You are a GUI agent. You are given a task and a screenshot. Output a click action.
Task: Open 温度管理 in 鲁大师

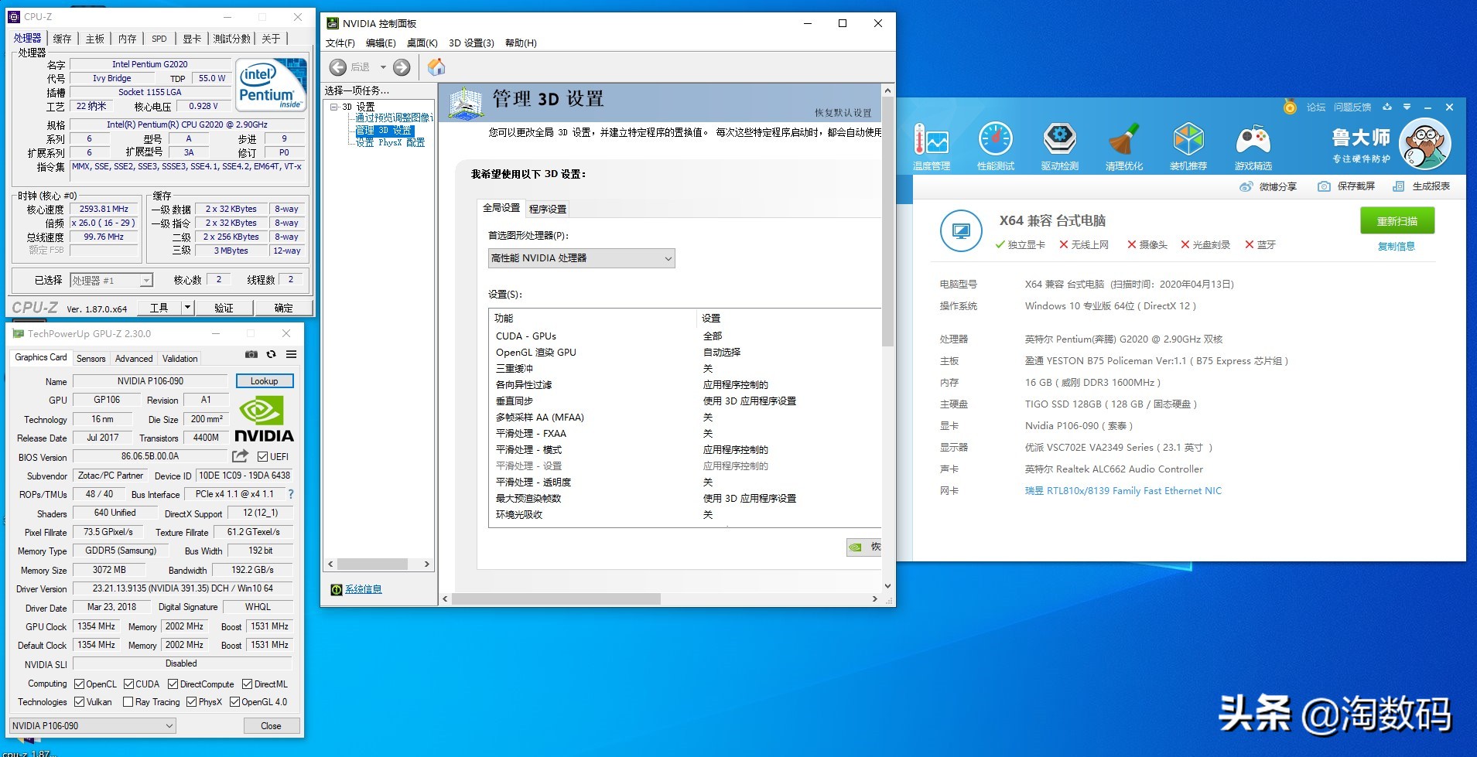click(932, 144)
